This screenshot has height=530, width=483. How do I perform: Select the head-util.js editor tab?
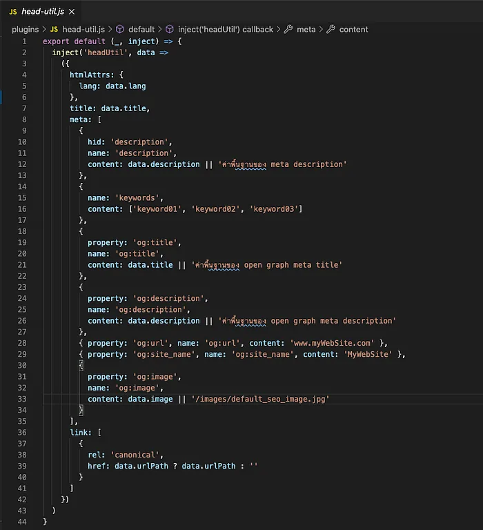coord(42,12)
